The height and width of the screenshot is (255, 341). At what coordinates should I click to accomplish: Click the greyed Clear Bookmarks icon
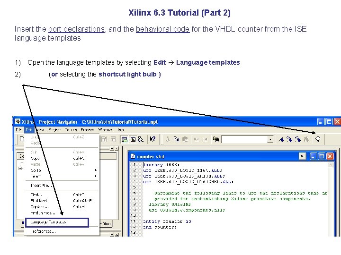coord(306,139)
